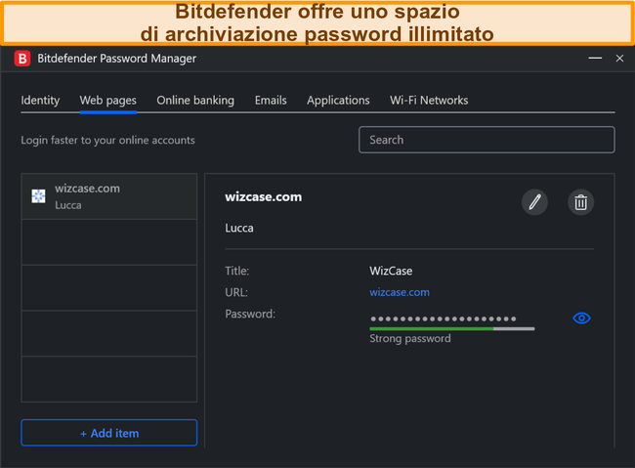Select the Web pages tab

coord(108,100)
